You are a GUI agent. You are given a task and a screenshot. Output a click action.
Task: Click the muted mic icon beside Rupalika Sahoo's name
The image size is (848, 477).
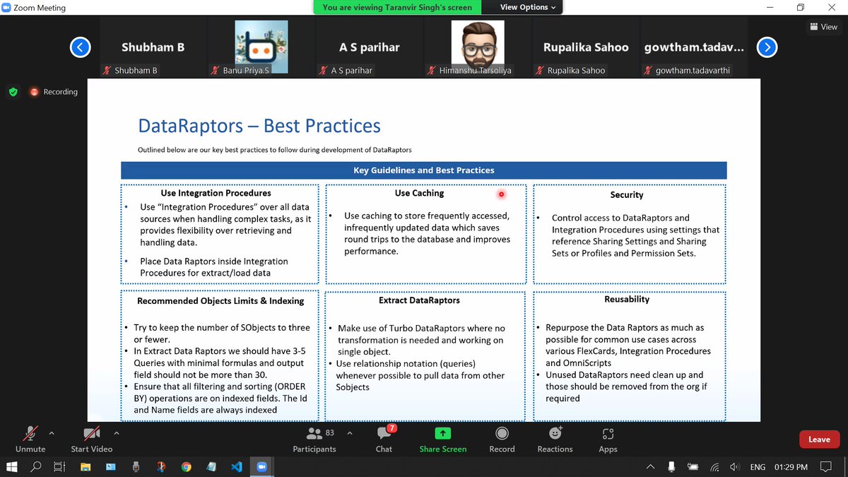(x=540, y=71)
